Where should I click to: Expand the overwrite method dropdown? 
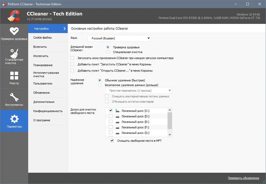139,91
